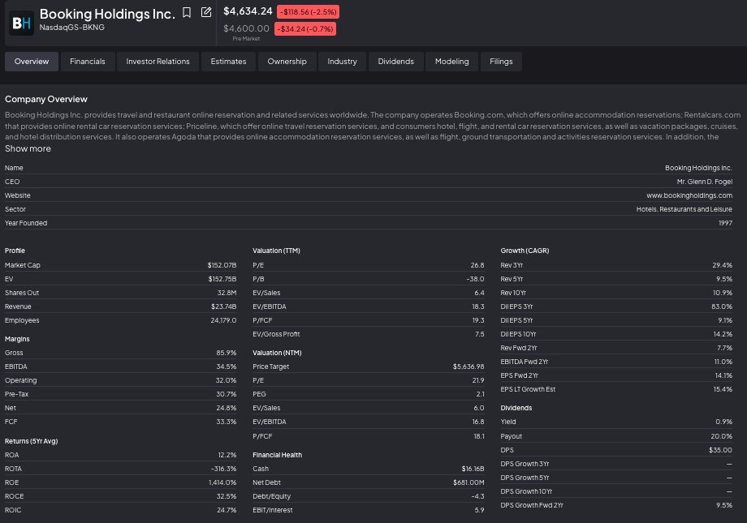Image resolution: width=747 pixels, height=523 pixels.
Task: Click EBITDA margin value 34.5%
Action: (x=227, y=367)
